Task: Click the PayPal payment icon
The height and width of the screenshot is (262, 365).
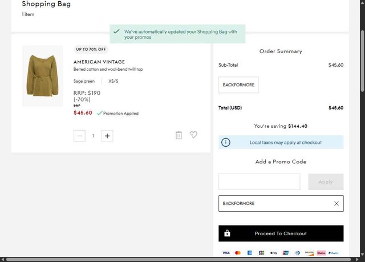Action: pos(333,253)
